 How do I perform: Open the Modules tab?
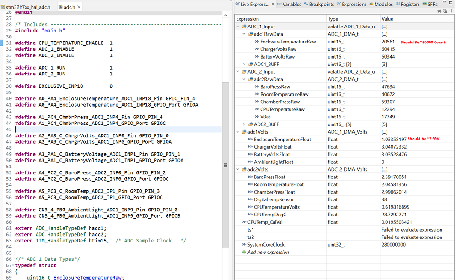(381, 4)
